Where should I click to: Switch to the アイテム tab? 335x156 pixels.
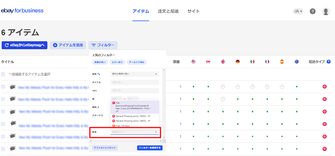click(141, 11)
